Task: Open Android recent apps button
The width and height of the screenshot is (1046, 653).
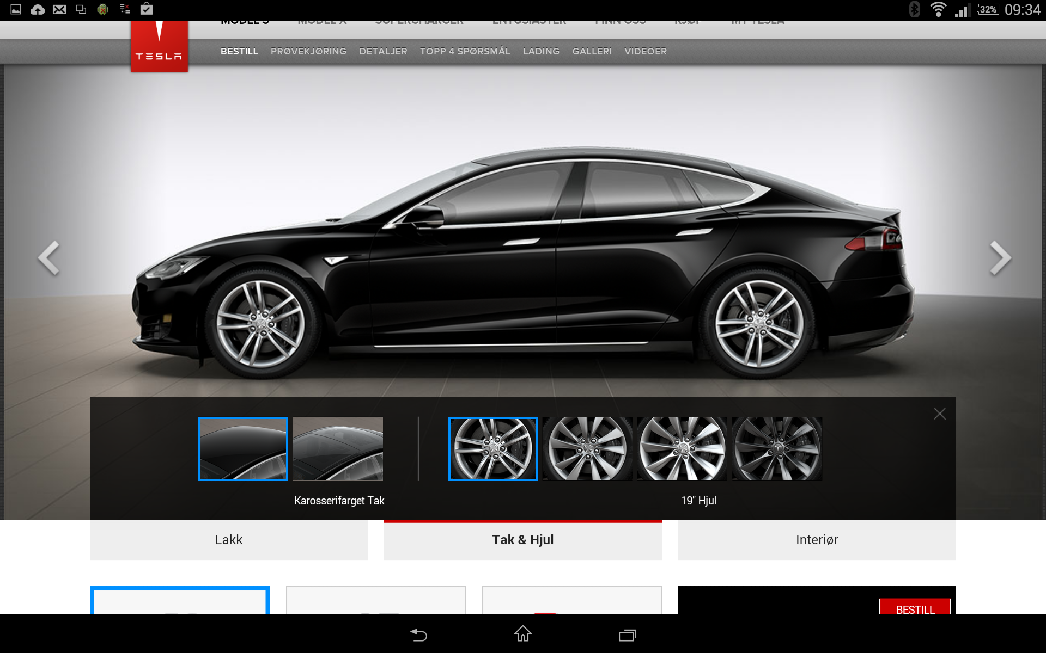Action: (627, 634)
